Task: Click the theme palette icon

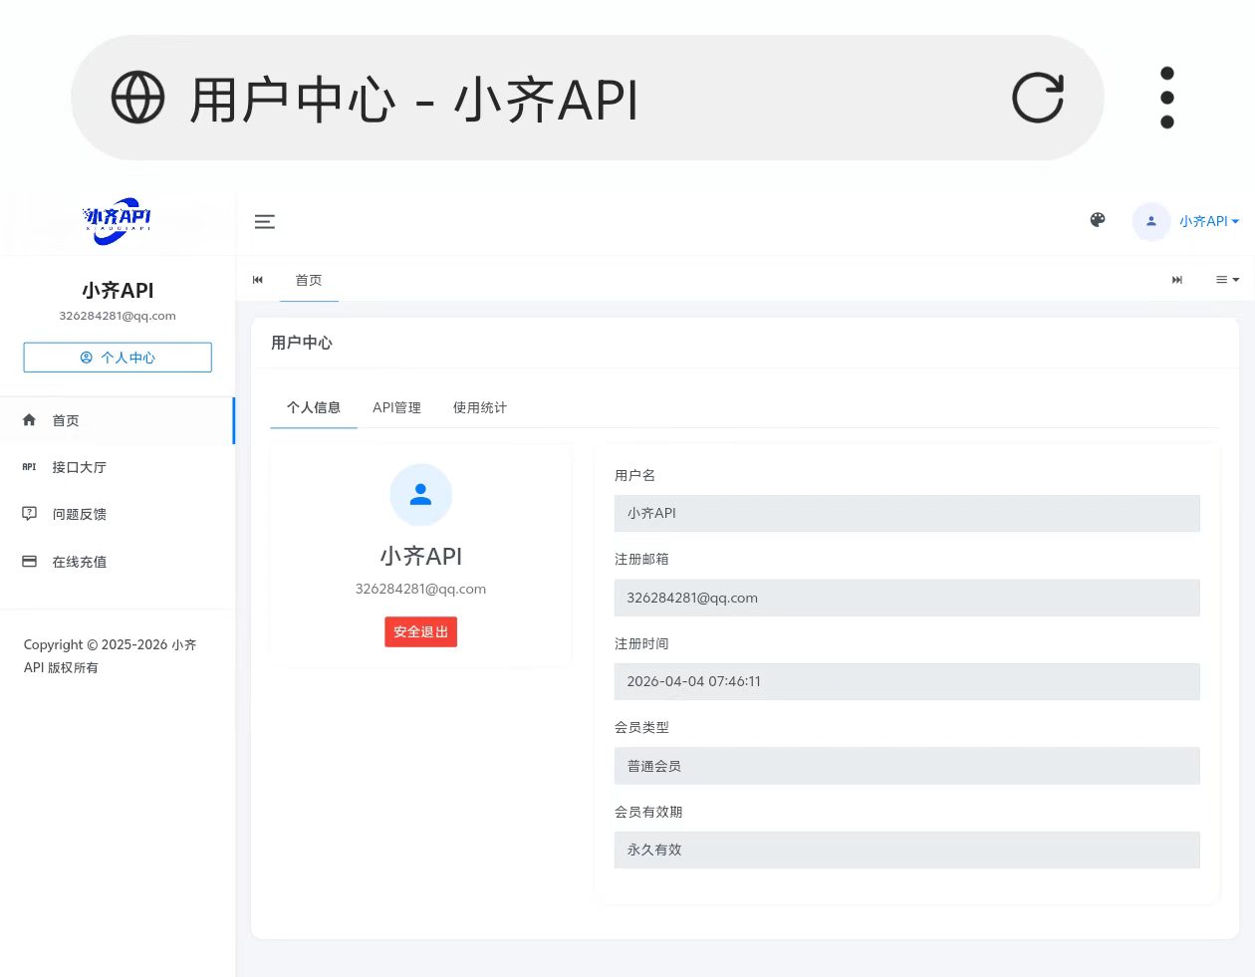Action: pyautogui.click(x=1098, y=220)
